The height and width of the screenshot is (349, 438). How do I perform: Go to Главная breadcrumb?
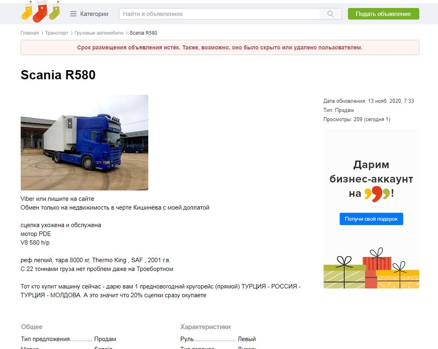[30, 33]
